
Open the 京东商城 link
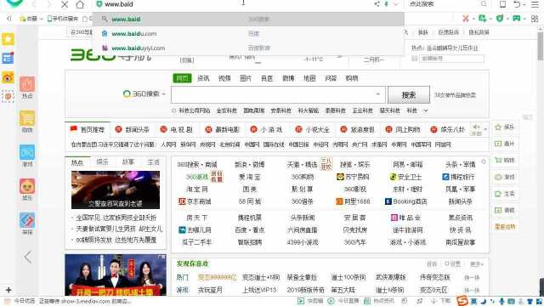pos(195,201)
